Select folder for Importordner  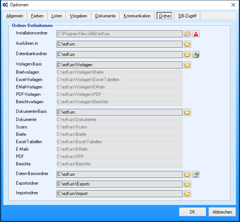click(x=187, y=194)
